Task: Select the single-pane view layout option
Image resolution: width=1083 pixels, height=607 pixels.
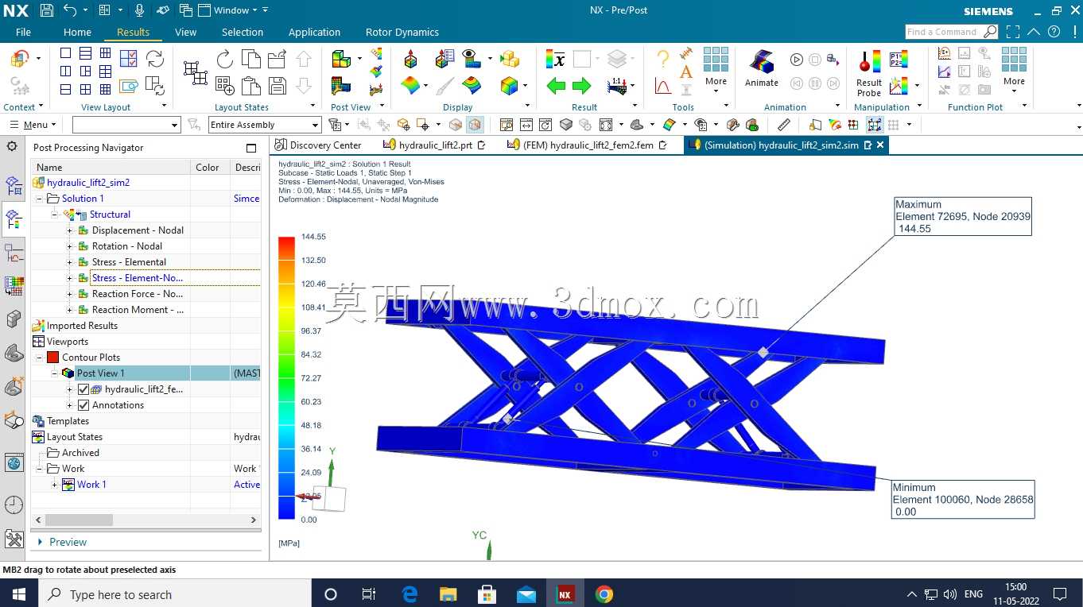Action: pos(65,53)
